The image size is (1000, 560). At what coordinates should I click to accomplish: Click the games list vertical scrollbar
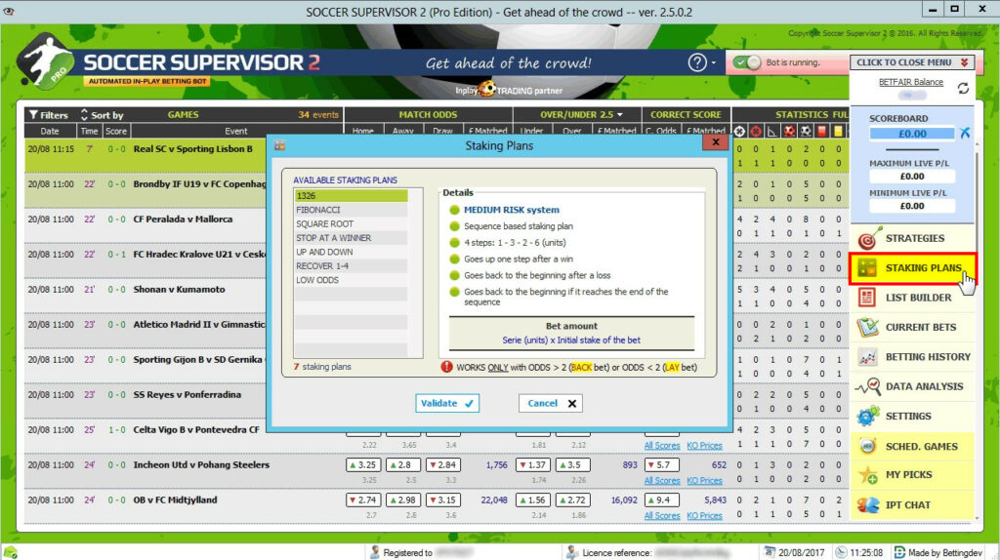click(x=977, y=332)
